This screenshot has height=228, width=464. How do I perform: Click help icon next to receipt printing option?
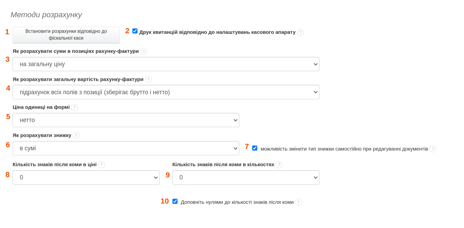(x=300, y=33)
